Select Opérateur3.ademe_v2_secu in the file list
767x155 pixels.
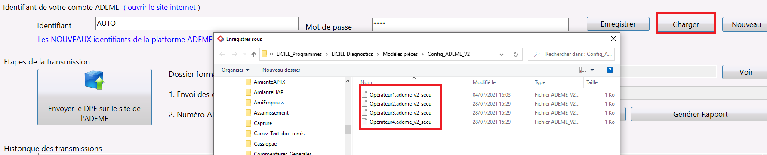click(400, 113)
